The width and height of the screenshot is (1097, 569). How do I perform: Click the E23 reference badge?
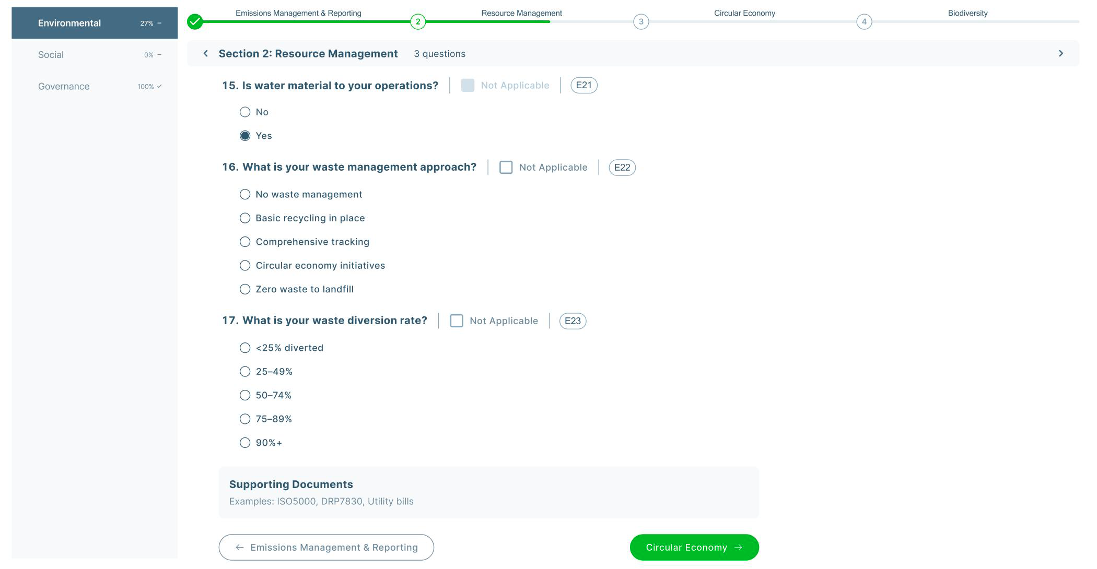pyautogui.click(x=573, y=321)
